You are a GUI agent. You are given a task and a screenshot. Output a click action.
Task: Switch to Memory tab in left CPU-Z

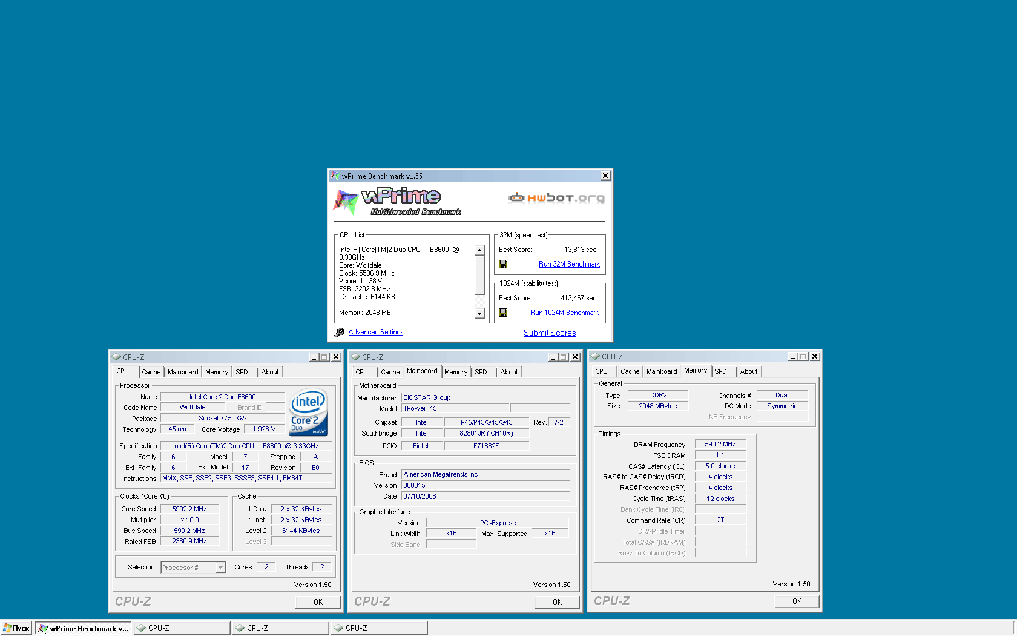click(217, 372)
